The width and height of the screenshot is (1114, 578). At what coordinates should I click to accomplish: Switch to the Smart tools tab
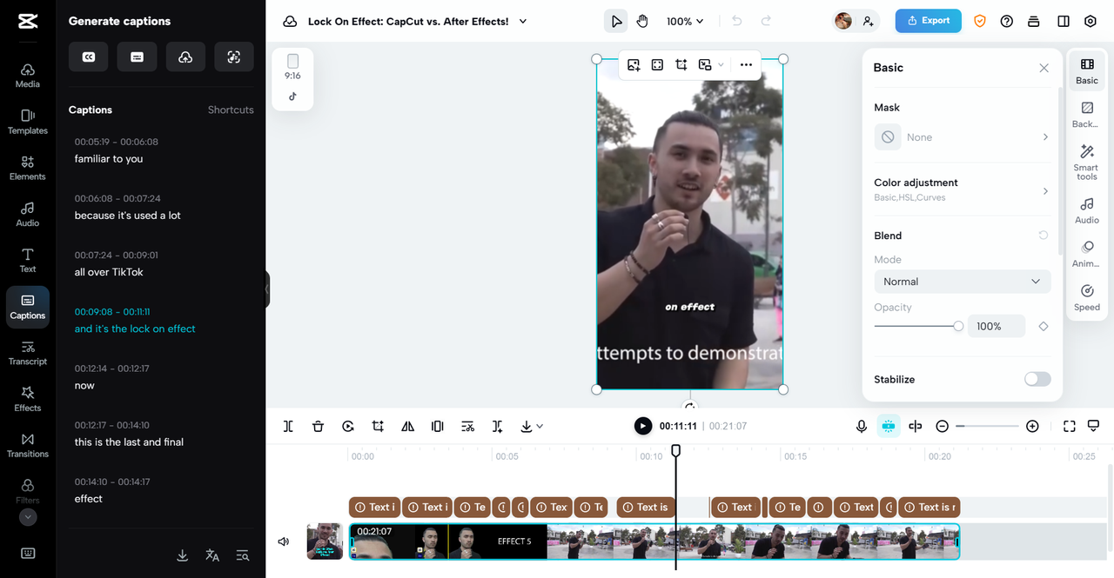(1086, 163)
